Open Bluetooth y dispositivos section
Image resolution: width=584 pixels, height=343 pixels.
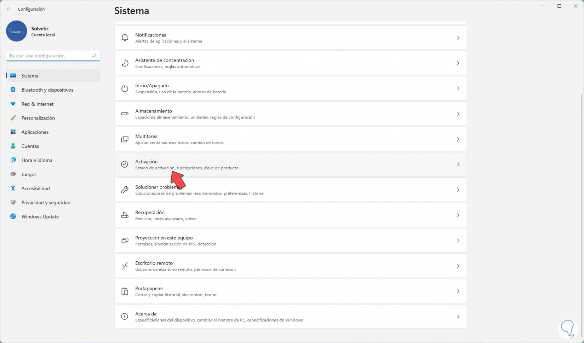click(47, 90)
